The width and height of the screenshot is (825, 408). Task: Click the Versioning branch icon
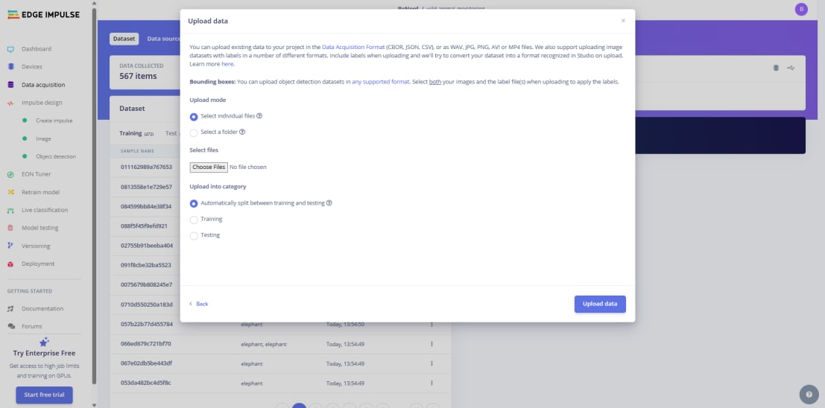tap(10, 246)
